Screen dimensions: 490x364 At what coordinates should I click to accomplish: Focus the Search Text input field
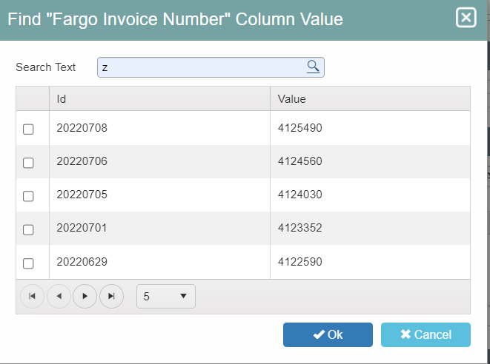click(211, 67)
